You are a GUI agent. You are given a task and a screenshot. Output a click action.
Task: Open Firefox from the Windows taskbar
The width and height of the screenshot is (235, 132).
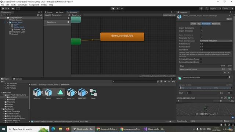(68, 129)
